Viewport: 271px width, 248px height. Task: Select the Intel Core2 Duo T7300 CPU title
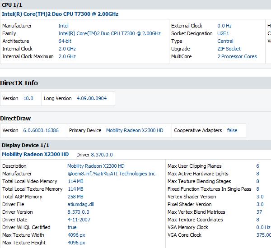click(60, 14)
